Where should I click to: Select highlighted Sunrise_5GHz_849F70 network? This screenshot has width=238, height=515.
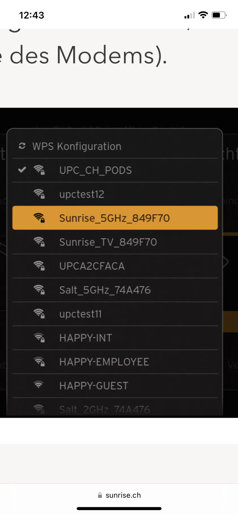click(115, 218)
